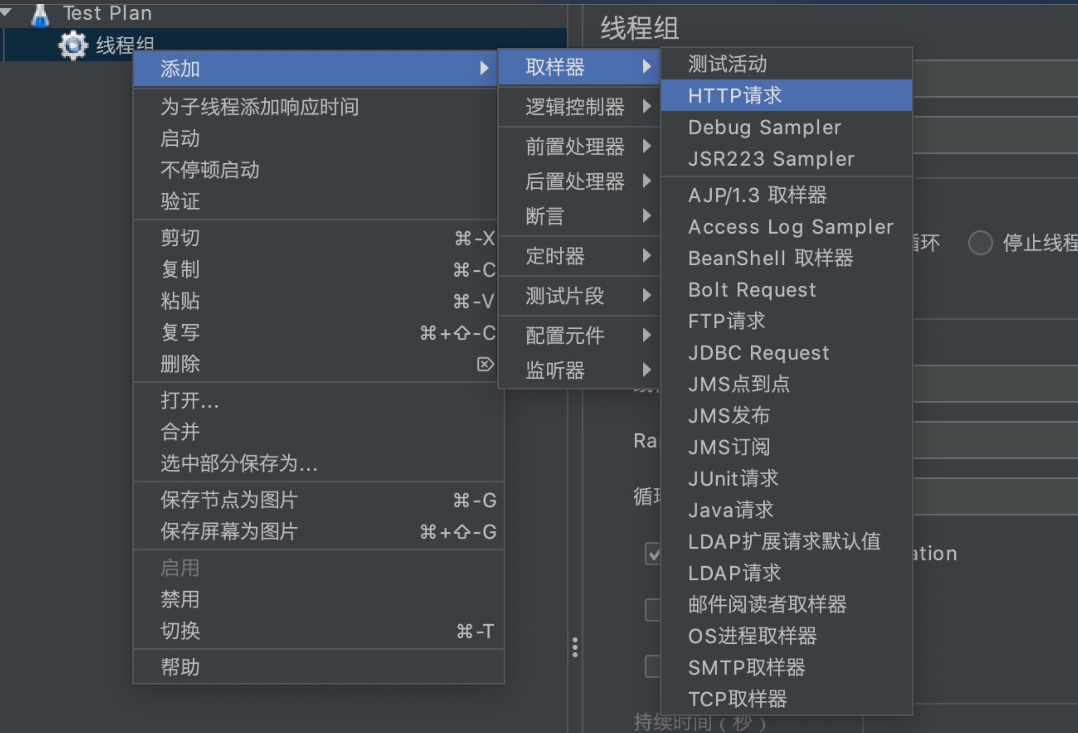Select 不停顿启动 menu entry
The image size is (1078, 733).
coord(315,170)
